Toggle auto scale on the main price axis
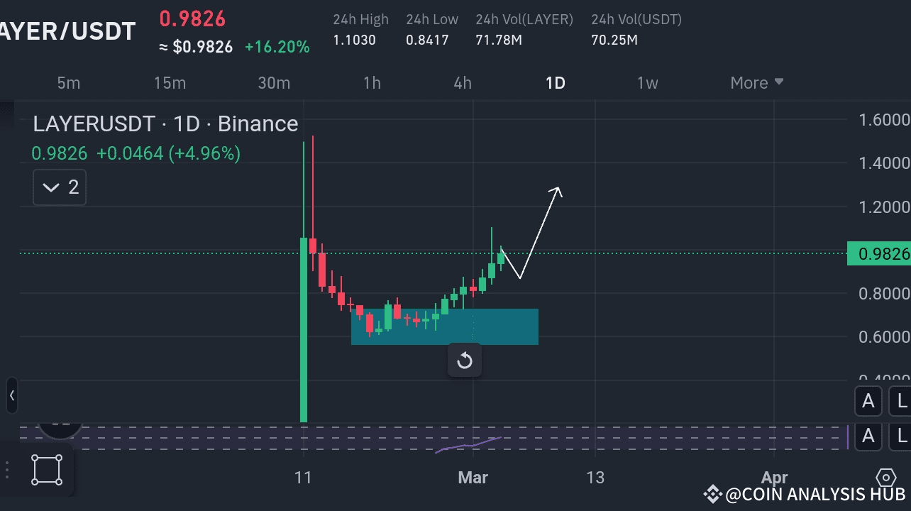Viewport: 911px width, 511px height. click(x=868, y=401)
